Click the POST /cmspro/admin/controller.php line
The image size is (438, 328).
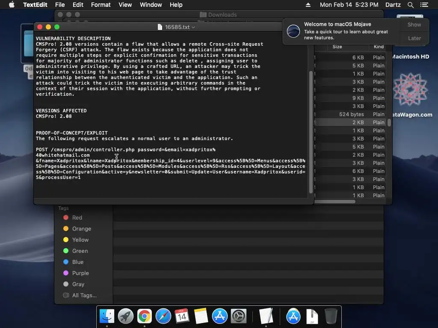click(126, 150)
